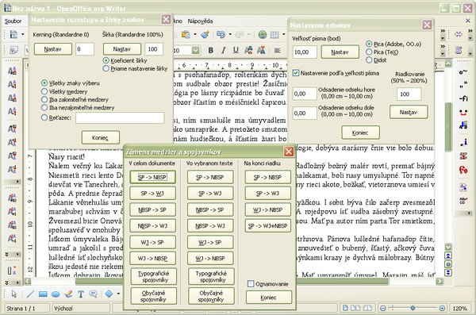Click the Undo arrow icon
This screenshot has height=315, width=476.
(221, 34)
